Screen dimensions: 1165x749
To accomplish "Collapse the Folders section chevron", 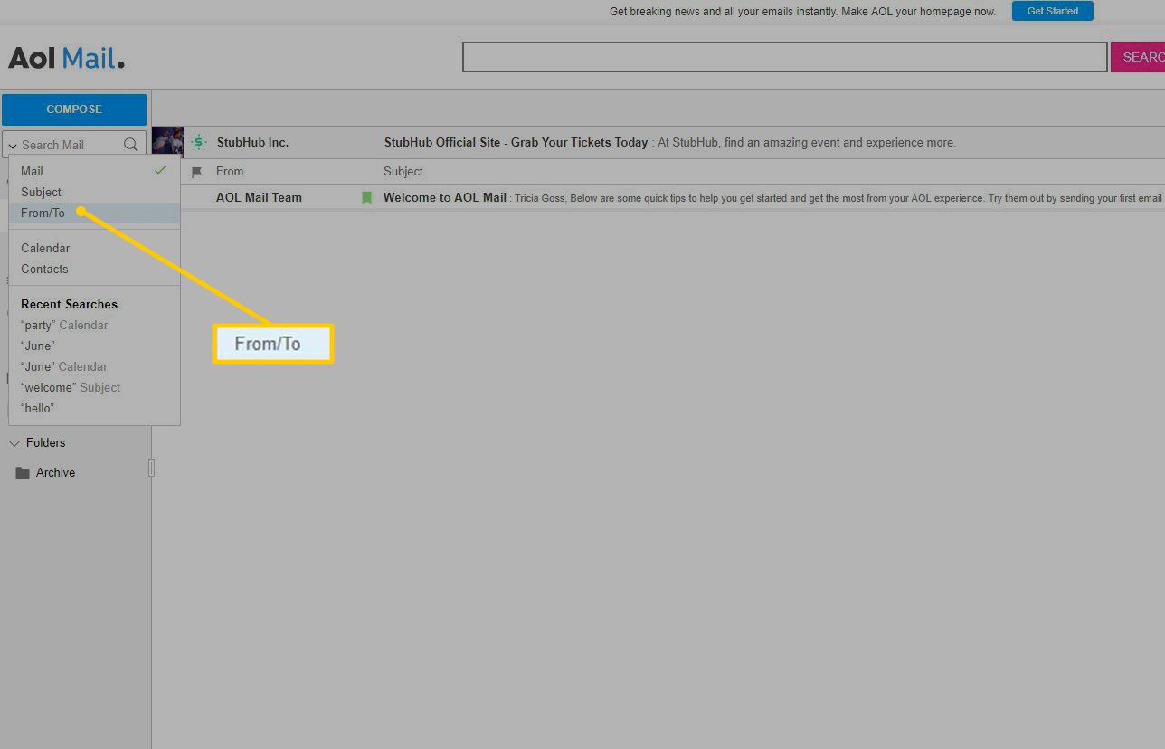I will [x=14, y=443].
